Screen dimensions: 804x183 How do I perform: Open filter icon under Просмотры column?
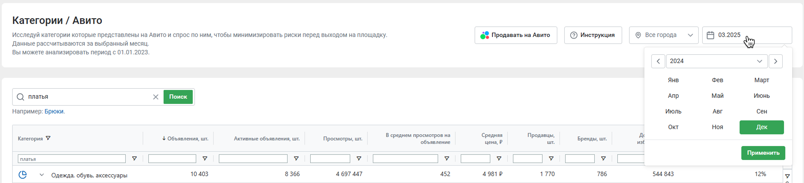click(359, 159)
